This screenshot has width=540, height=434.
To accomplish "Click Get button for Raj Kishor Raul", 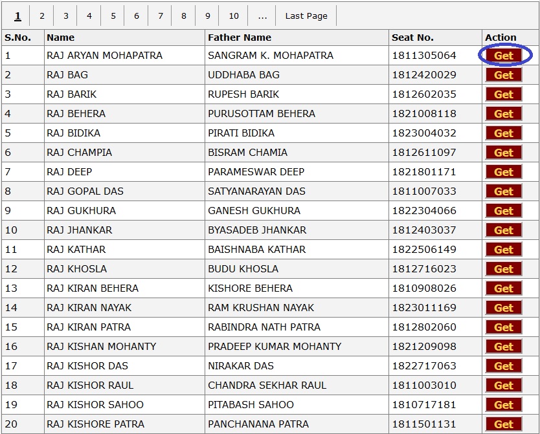I will [x=504, y=385].
